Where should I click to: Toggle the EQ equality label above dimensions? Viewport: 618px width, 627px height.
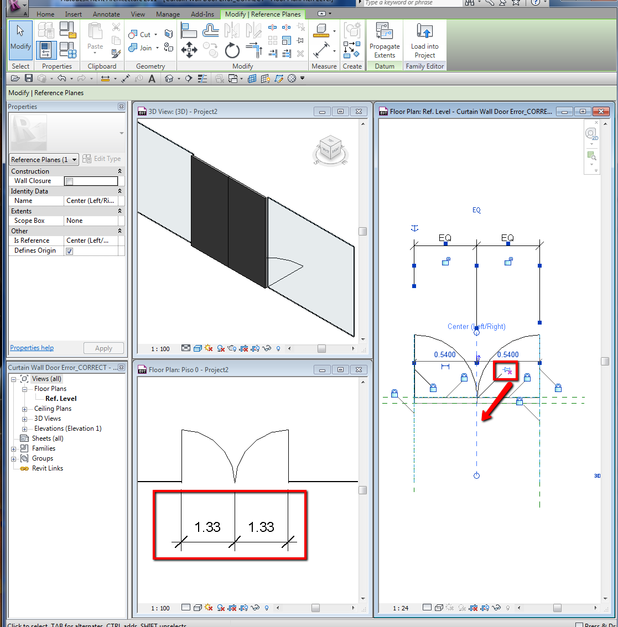tap(476, 210)
